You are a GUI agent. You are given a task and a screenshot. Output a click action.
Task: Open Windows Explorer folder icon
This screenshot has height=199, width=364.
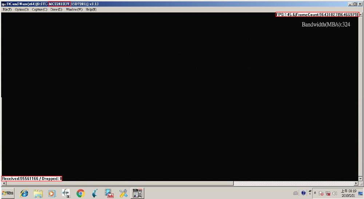pyautogui.click(x=38, y=193)
